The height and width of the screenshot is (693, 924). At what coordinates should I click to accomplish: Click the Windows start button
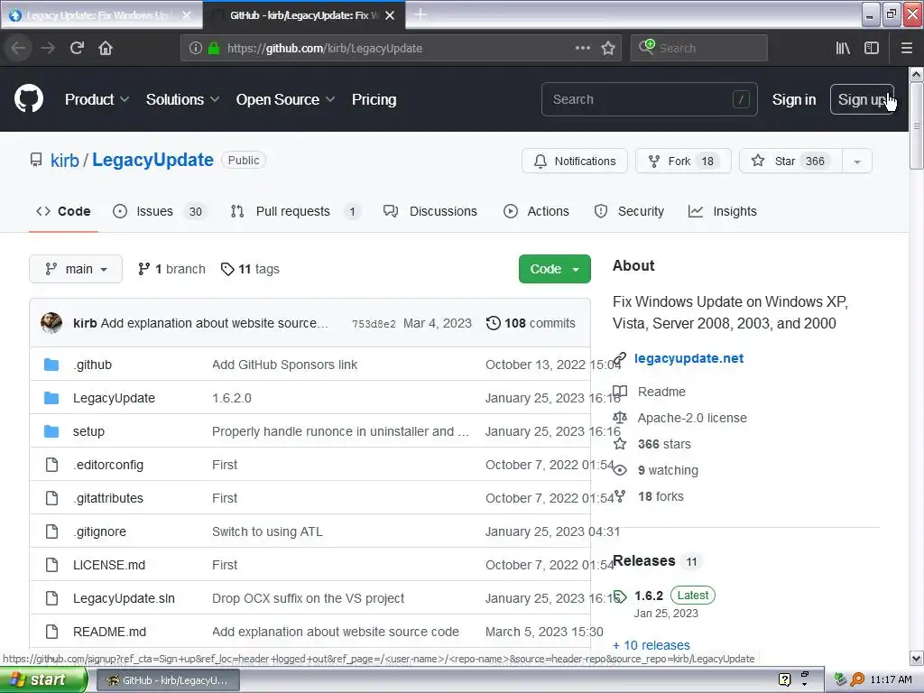(43, 679)
